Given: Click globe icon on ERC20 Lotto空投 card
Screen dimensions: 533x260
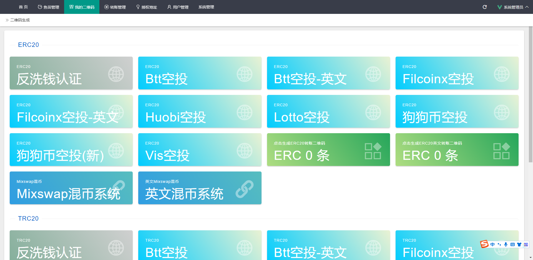Looking at the screenshot, I should coord(373,112).
